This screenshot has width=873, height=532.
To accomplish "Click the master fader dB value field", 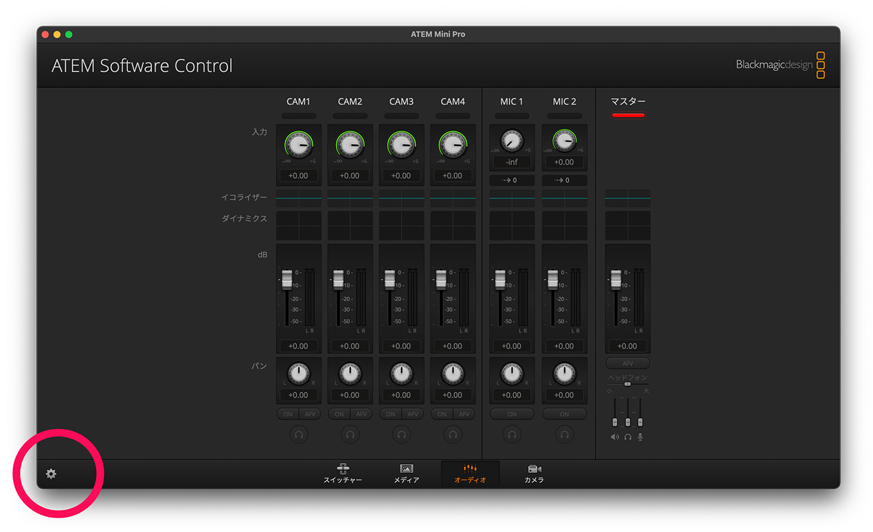I will 628,346.
